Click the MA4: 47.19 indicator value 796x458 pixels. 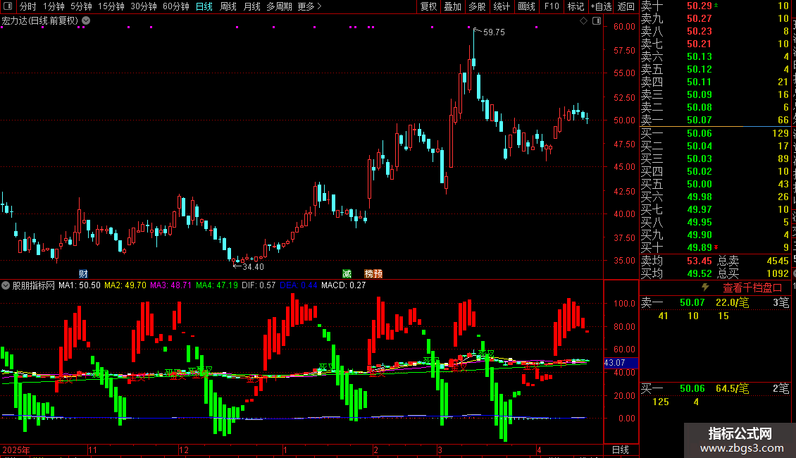tap(217, 285)
